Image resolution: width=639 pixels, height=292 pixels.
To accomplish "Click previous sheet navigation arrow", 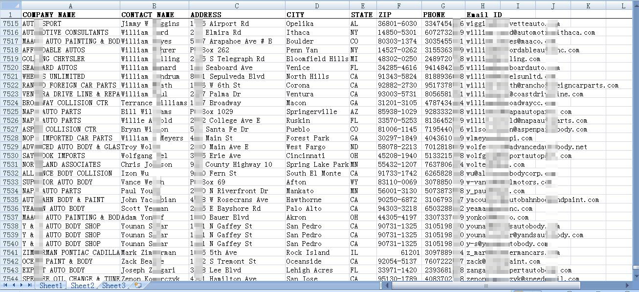I will pyautogui.click(x=14, y=285).
